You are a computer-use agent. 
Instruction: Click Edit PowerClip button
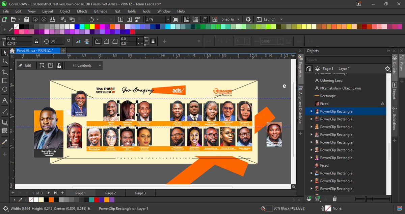pos(25,65)
